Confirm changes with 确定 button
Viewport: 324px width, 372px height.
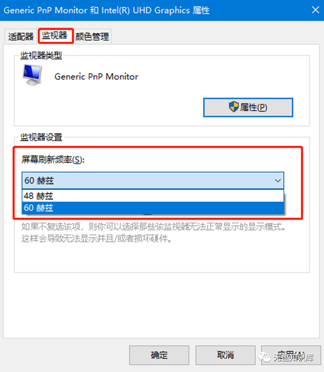tap(159, 355)
